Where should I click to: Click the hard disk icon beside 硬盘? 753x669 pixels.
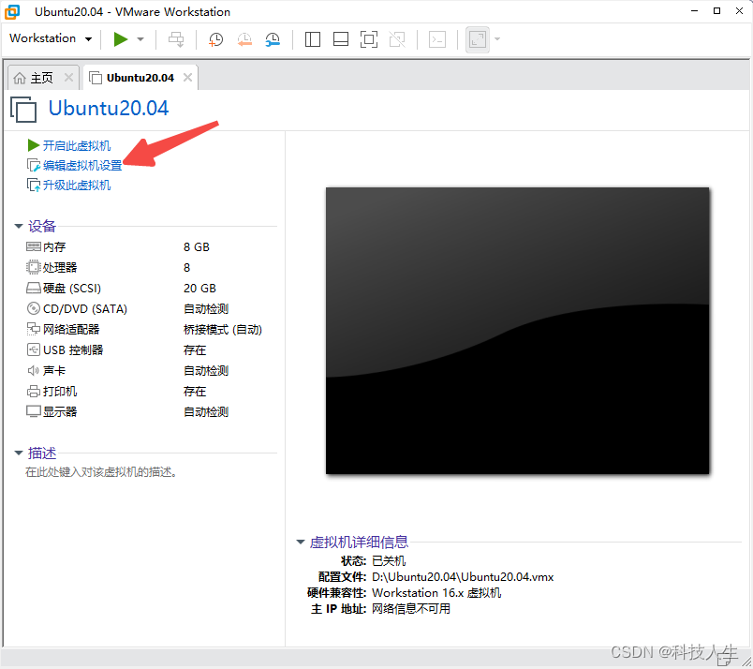click(34, 289)
